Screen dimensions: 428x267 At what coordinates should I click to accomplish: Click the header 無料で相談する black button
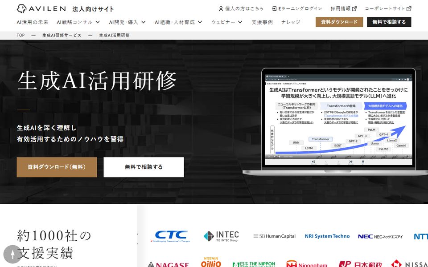pyautogui.click(x=389, y=22)
